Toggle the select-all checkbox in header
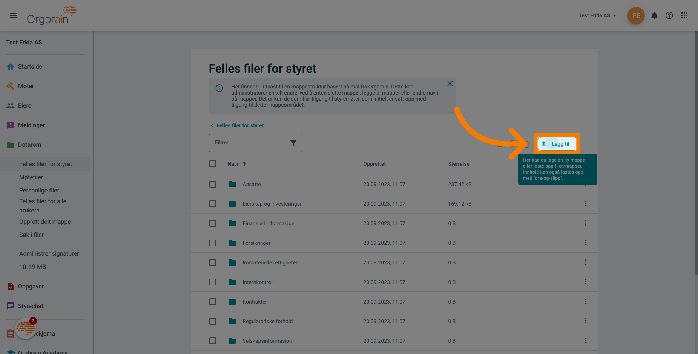The width and height of the screenshot is (698, 354). pos(213,164)
